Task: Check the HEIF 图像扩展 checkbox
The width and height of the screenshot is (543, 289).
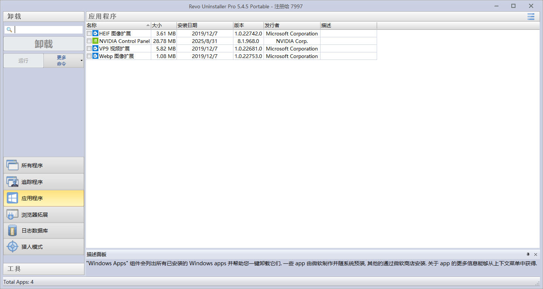Action: [89, 34]
